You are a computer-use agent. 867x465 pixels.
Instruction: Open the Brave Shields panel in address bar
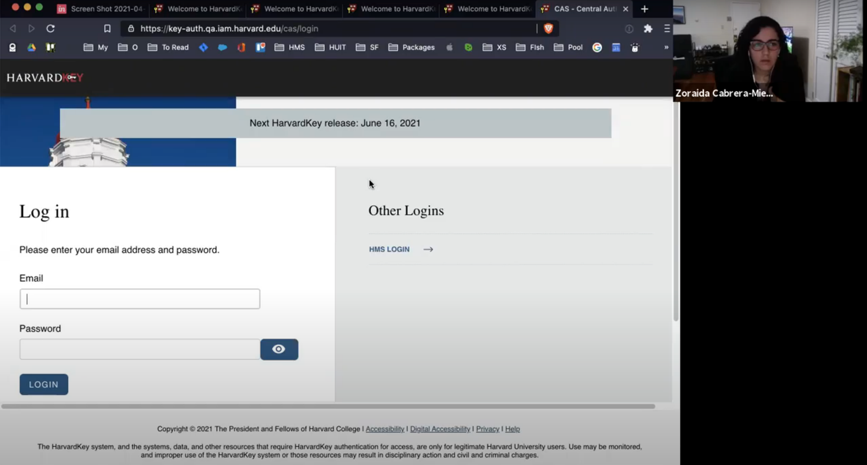point(548,28)
